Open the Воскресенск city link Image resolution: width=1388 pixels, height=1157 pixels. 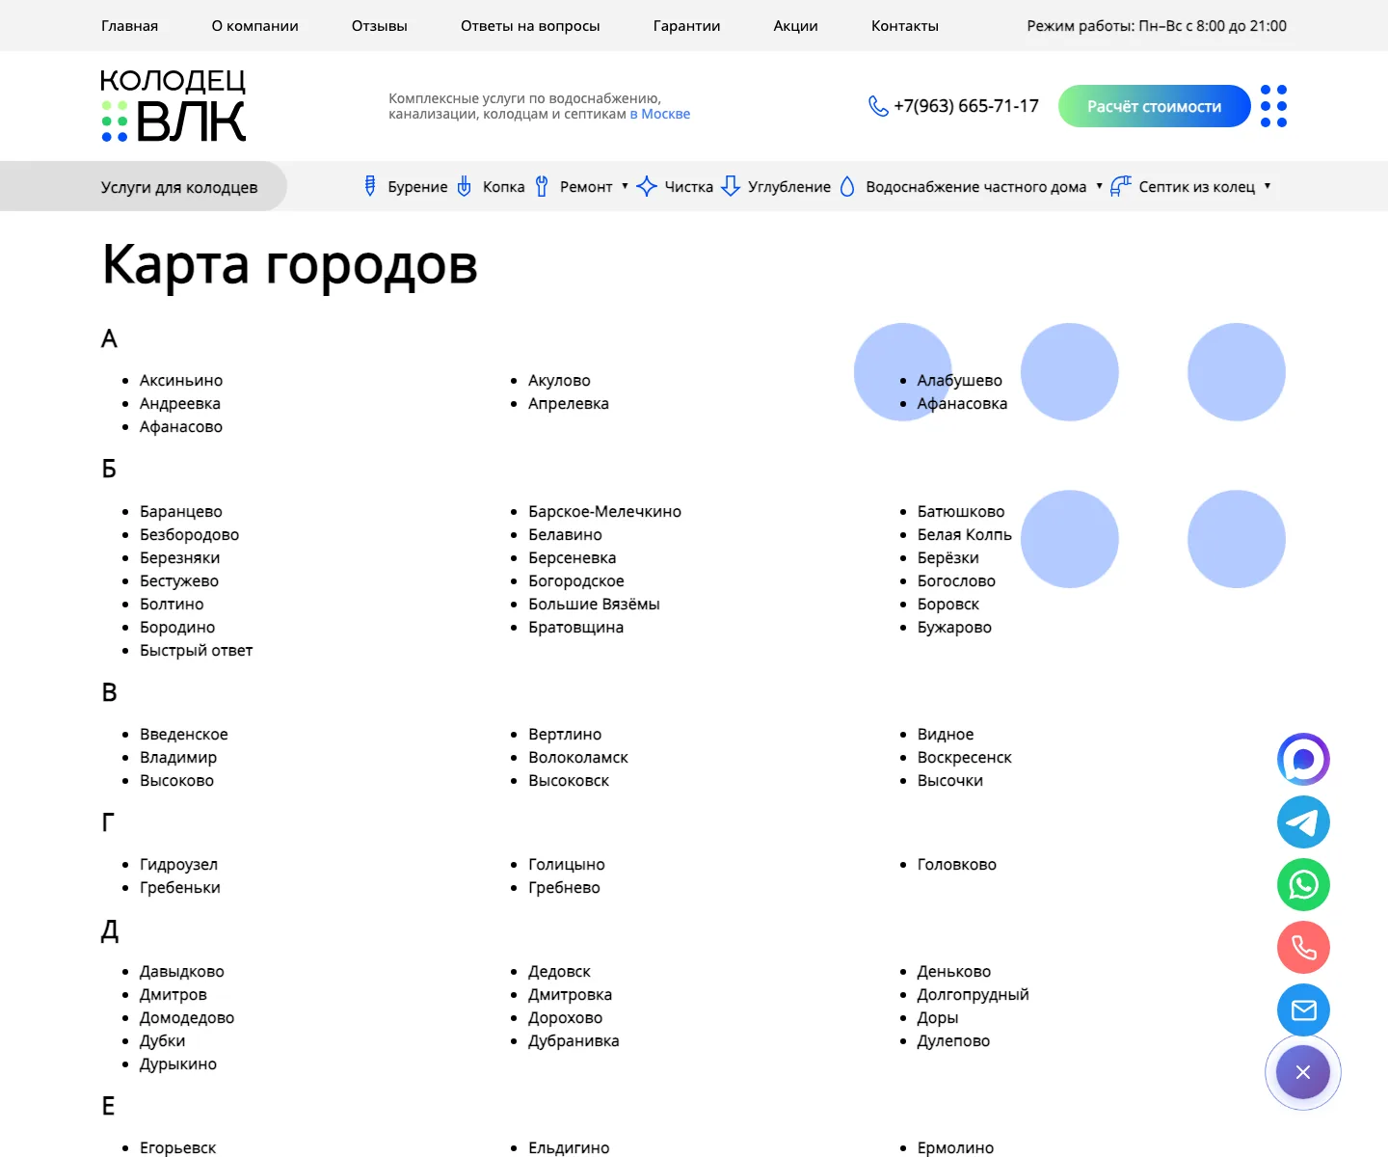[964, 758]
